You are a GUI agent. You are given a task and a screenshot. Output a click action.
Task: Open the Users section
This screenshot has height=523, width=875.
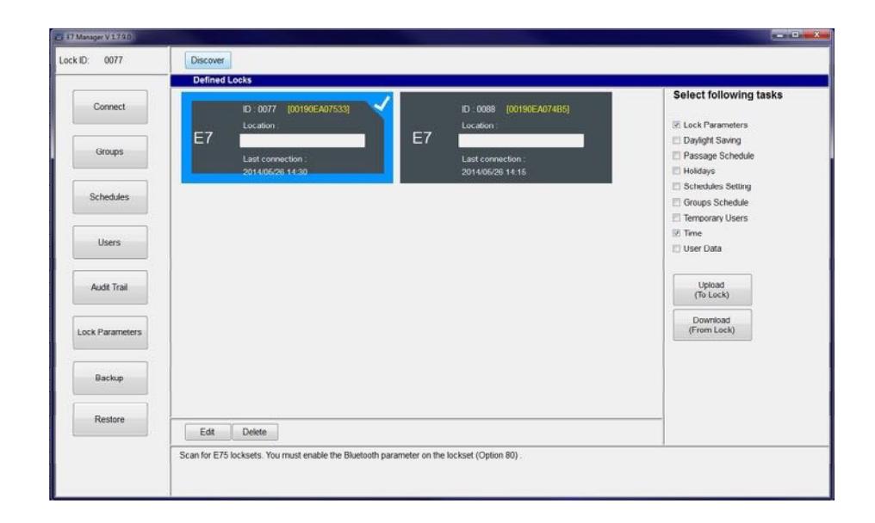click(x=110, y=242)
